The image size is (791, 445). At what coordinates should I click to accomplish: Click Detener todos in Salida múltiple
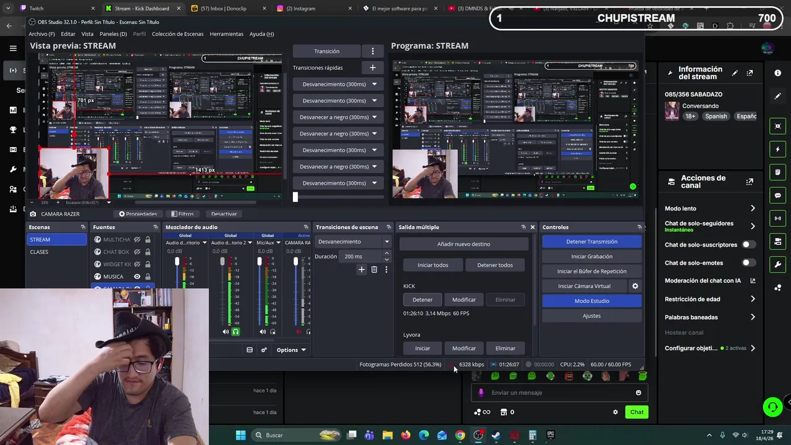[x=495, y=265]
